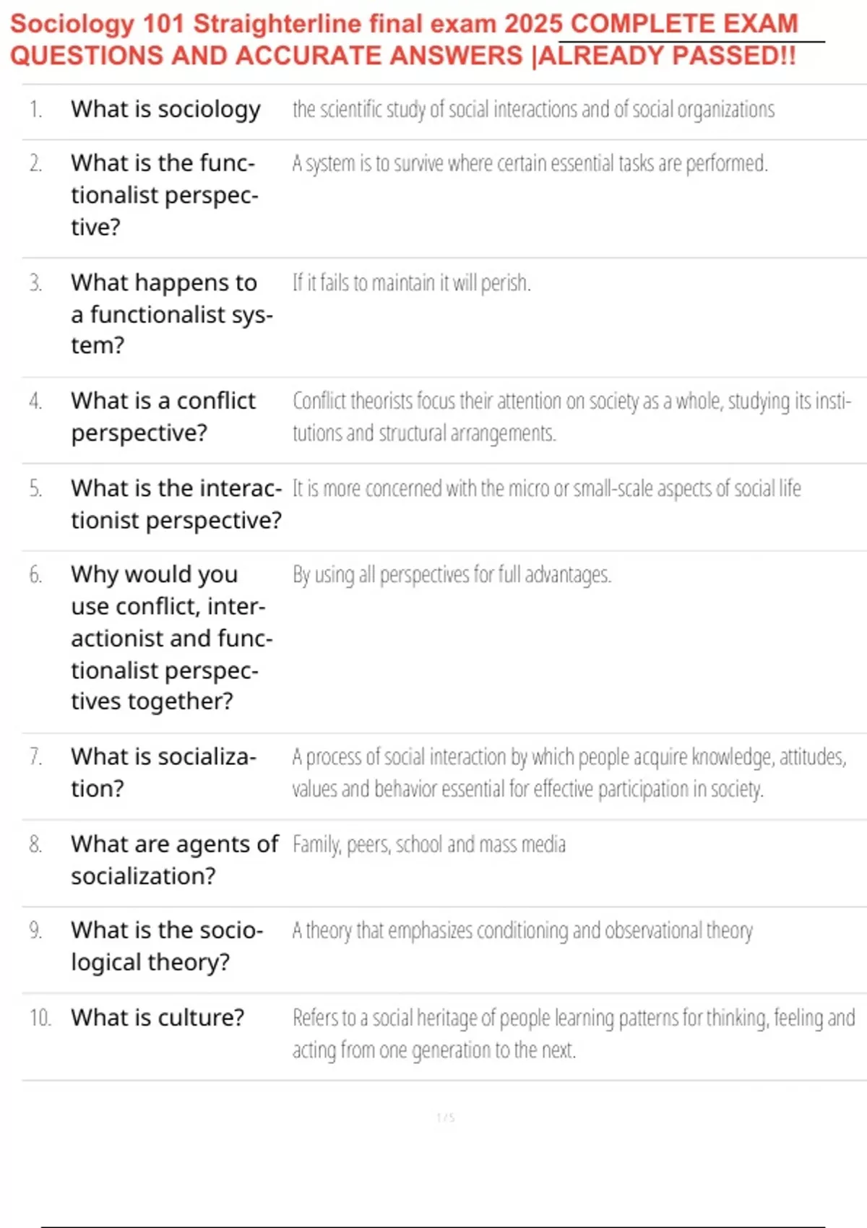
Task: Select the question 'What is sociology'
Action: point(165,110)
